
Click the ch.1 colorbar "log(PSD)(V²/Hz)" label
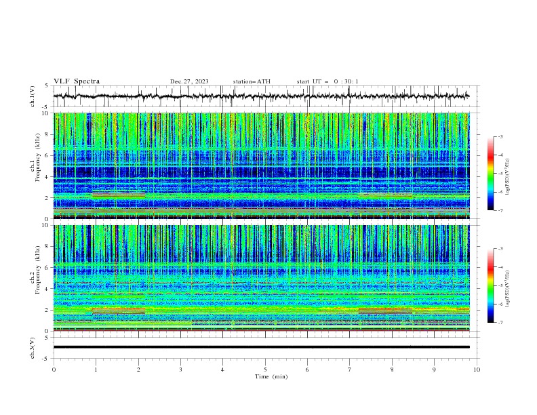(x=508, y=177)
